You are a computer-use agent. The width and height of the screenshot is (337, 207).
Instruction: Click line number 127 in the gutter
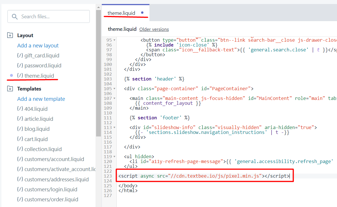pyautogui.click(x=108, y=196)
